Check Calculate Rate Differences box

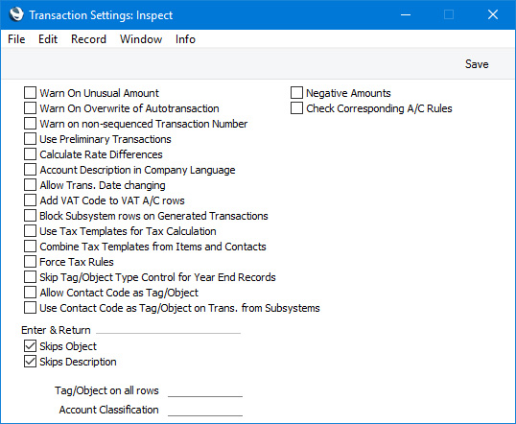pos(30,154)
